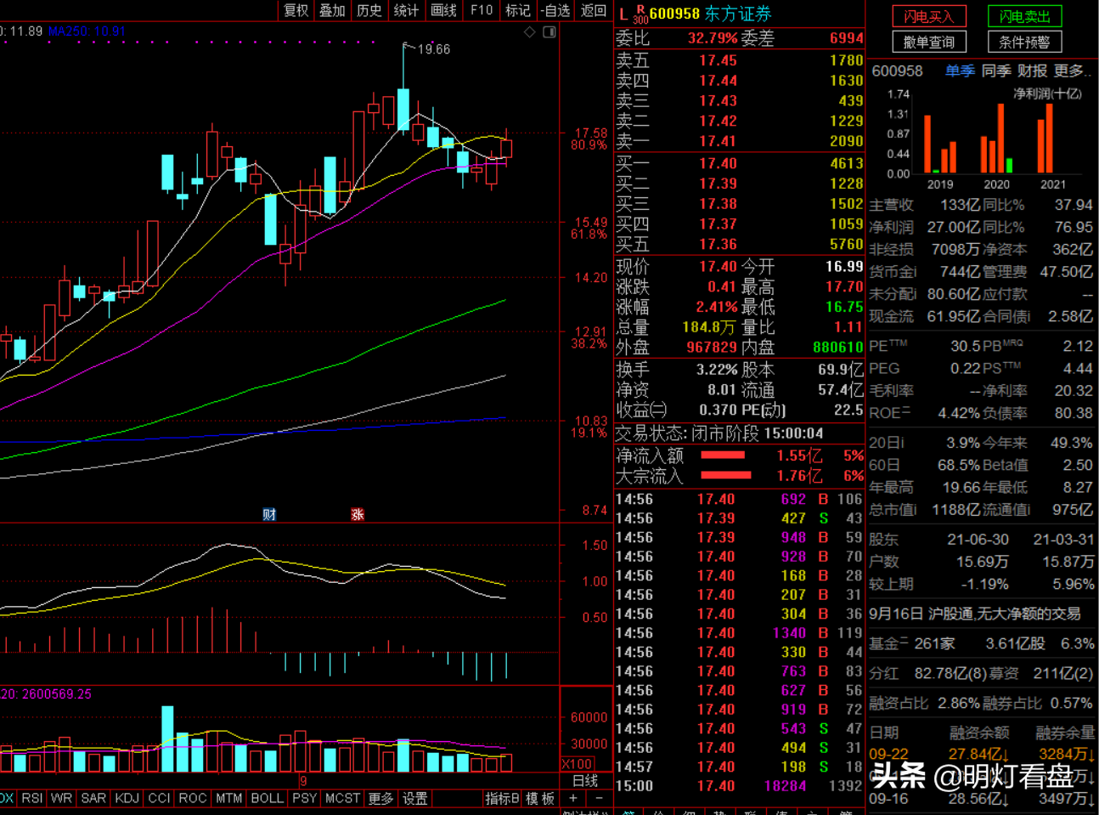The height and width of the screenshot is (815, 1099).
Task: Click the 09-22 margin balance row
Action: [x=982, y=754]
